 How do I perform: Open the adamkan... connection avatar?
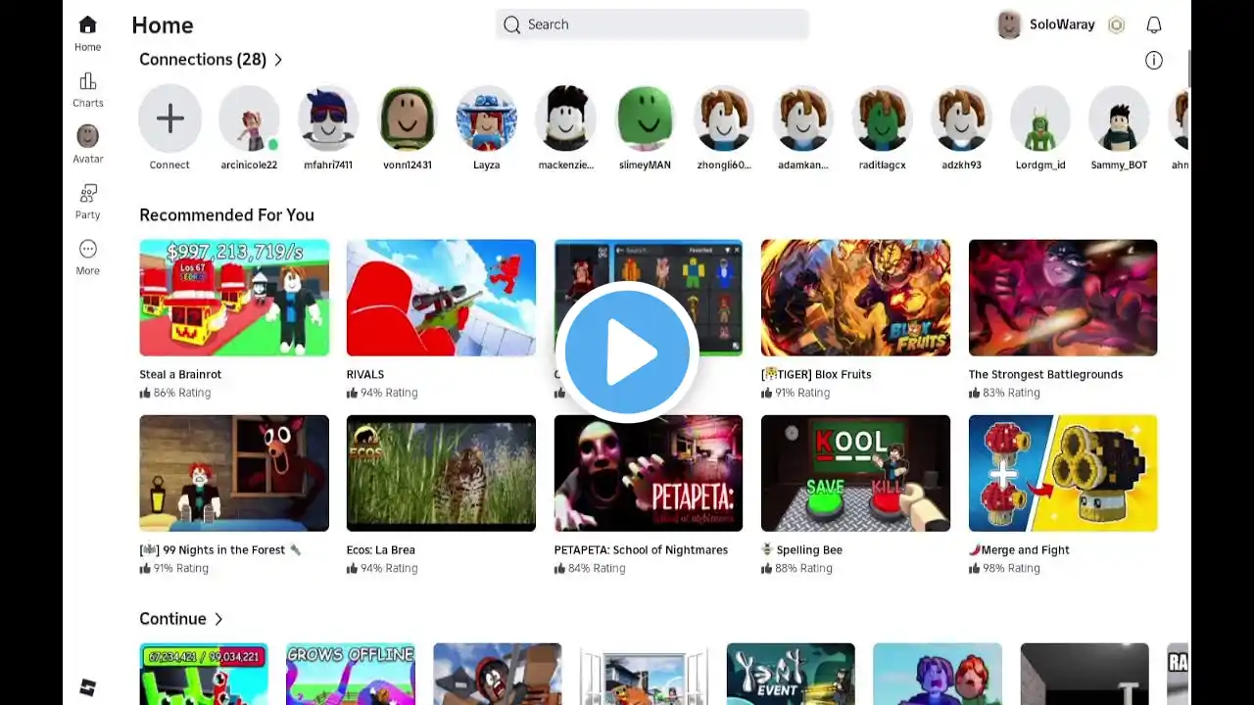point(803,118)
